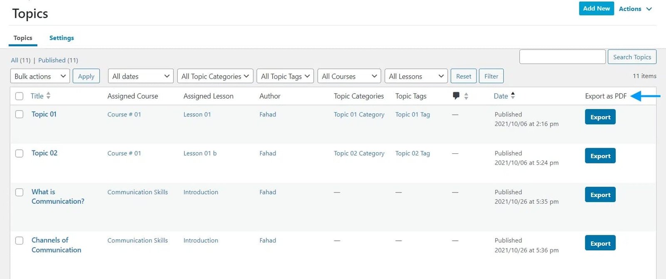Click the sort arrows beside comments column
The image size is (666, 279).
(466, 96)
